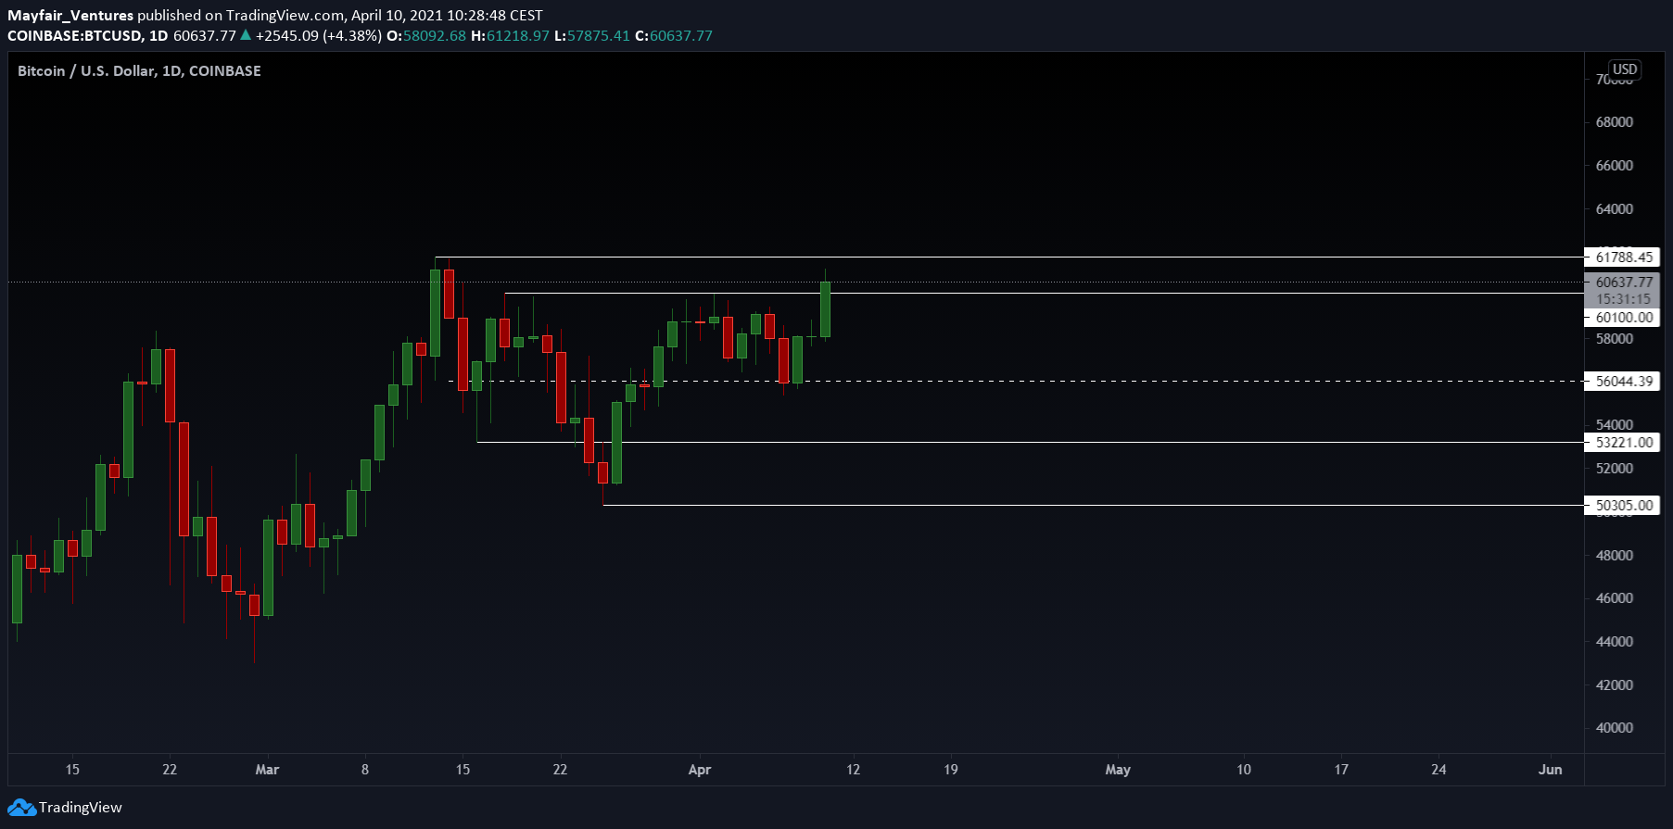
Task: Select the horizontal line at 50305.00
Action: (x=1092, y=505)
